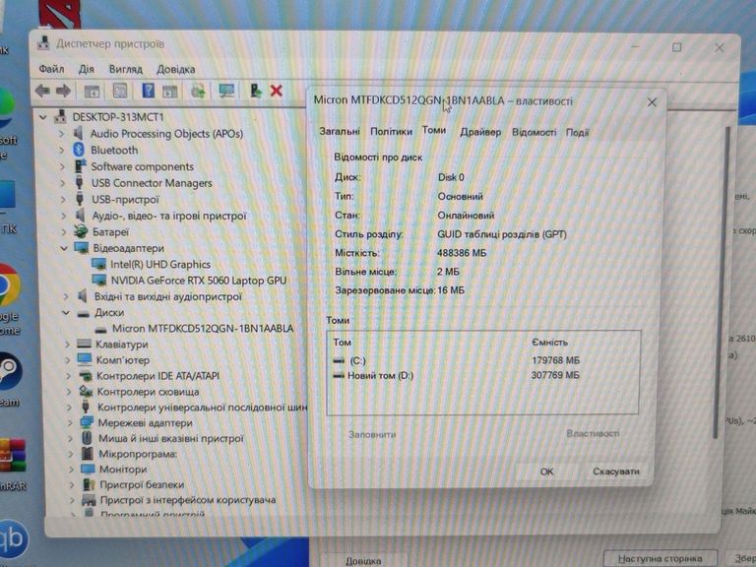
Task: Select the Пристрої безпеки tree item
Action: (x=142, y=484)
